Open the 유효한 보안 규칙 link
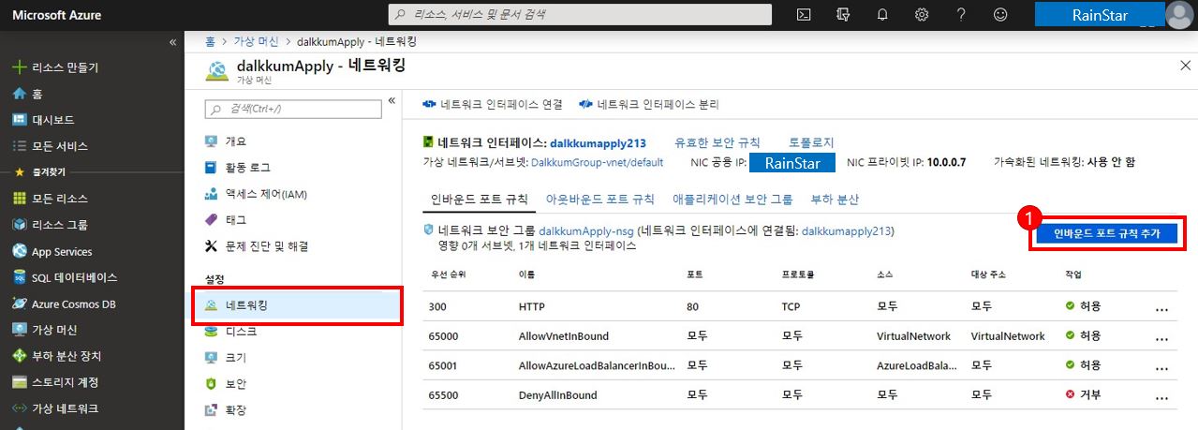 pyautogui.click(x=717, y=143)
